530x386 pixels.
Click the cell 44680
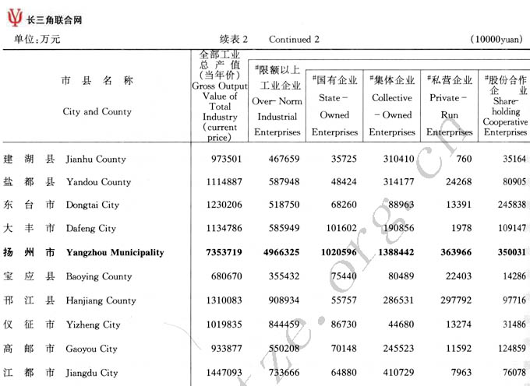401,325
